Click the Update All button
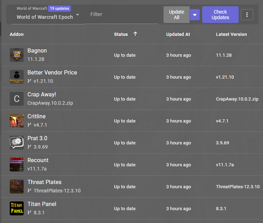 [176, 15]
